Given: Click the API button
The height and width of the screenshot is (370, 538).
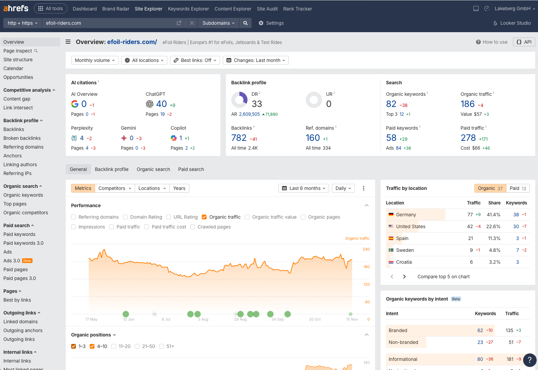Looking at the screenshot, I should 524,42.
